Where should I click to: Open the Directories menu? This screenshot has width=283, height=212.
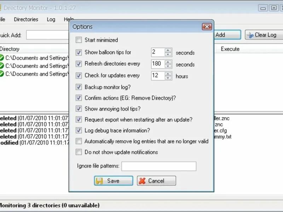click(x=26, y=19)
